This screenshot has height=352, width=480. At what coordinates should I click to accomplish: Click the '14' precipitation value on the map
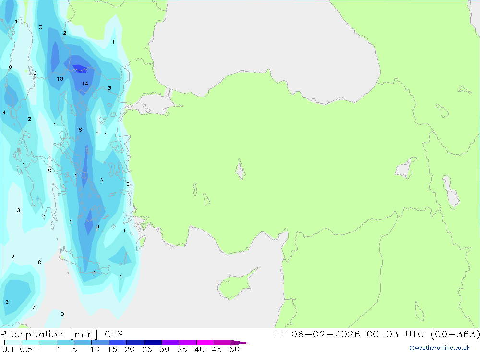click(x=85, y=84)
